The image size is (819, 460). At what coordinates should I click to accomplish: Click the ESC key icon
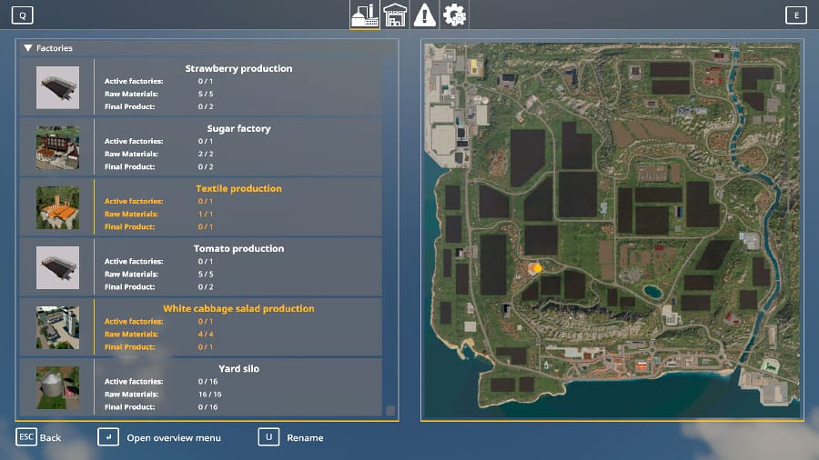26,437
